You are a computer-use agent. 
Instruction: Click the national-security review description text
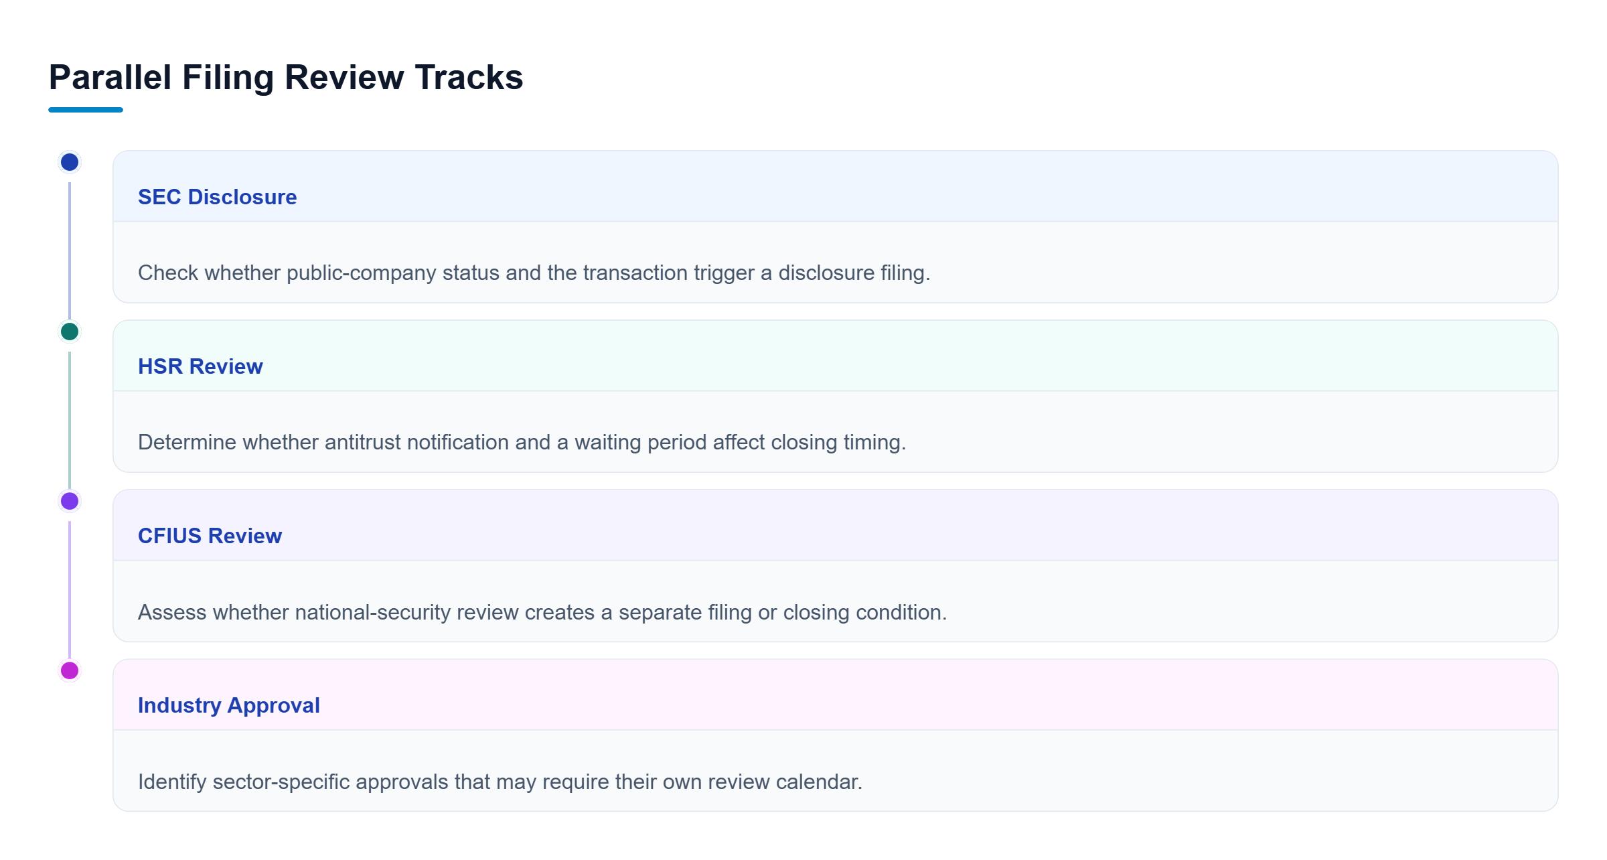542,612
